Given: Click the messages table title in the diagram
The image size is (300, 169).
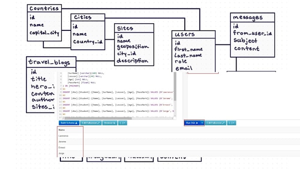Looking at the screenshot, I should tap(248, 17).
